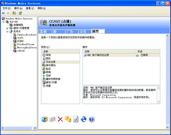This screenshot has width=171, height=135.
Task: Click the disable plug-in grey cubes icon
Action: [x=52, y=119]
